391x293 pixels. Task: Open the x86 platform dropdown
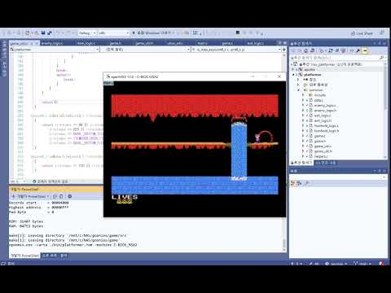[113, 33]
